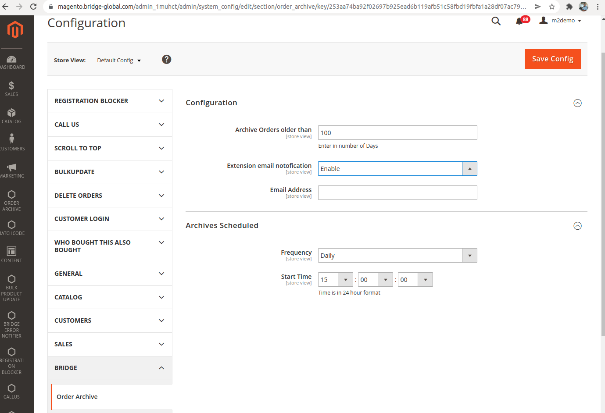Image resolution: width=605 pixels, height=413 pixels.
Task: Click the Marketing megaphone icon
Action: click(x=12, y=167)
